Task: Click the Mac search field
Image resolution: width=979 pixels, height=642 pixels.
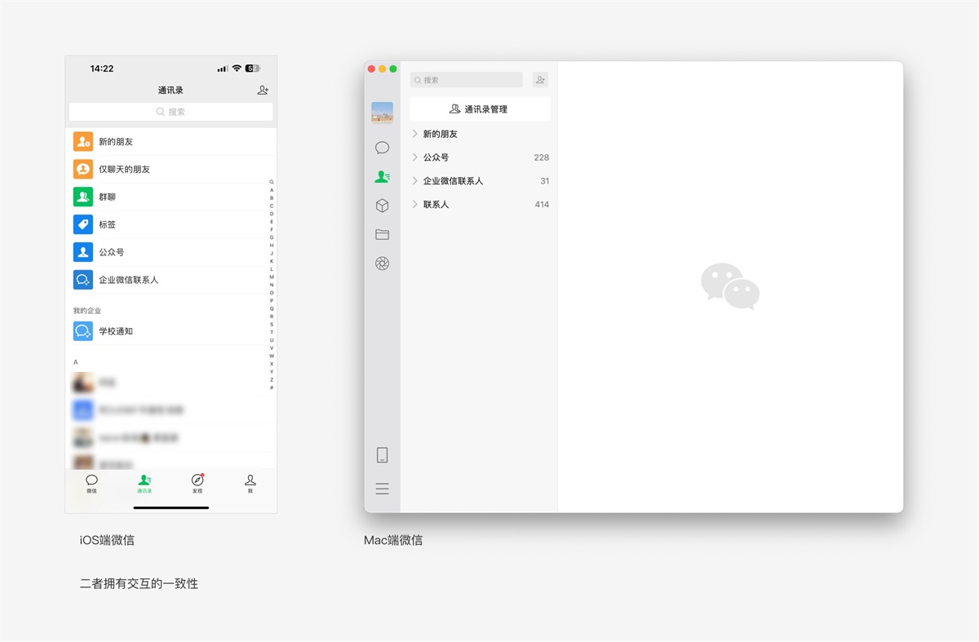Action: (467, 80)
